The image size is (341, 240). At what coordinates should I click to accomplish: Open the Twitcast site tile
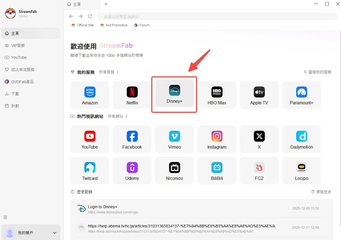[x=90, y=171]
